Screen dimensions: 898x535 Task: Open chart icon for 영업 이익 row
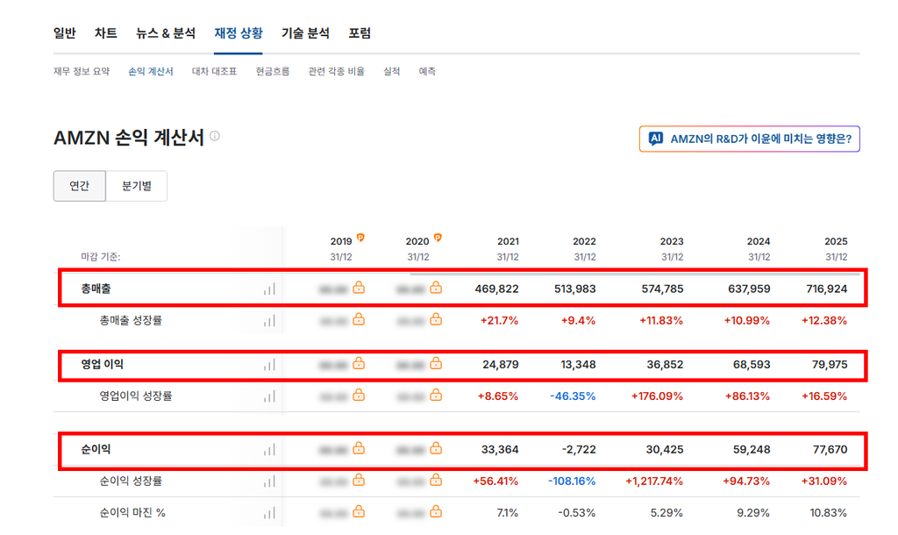pyautogui.click(x=269, y=364)
